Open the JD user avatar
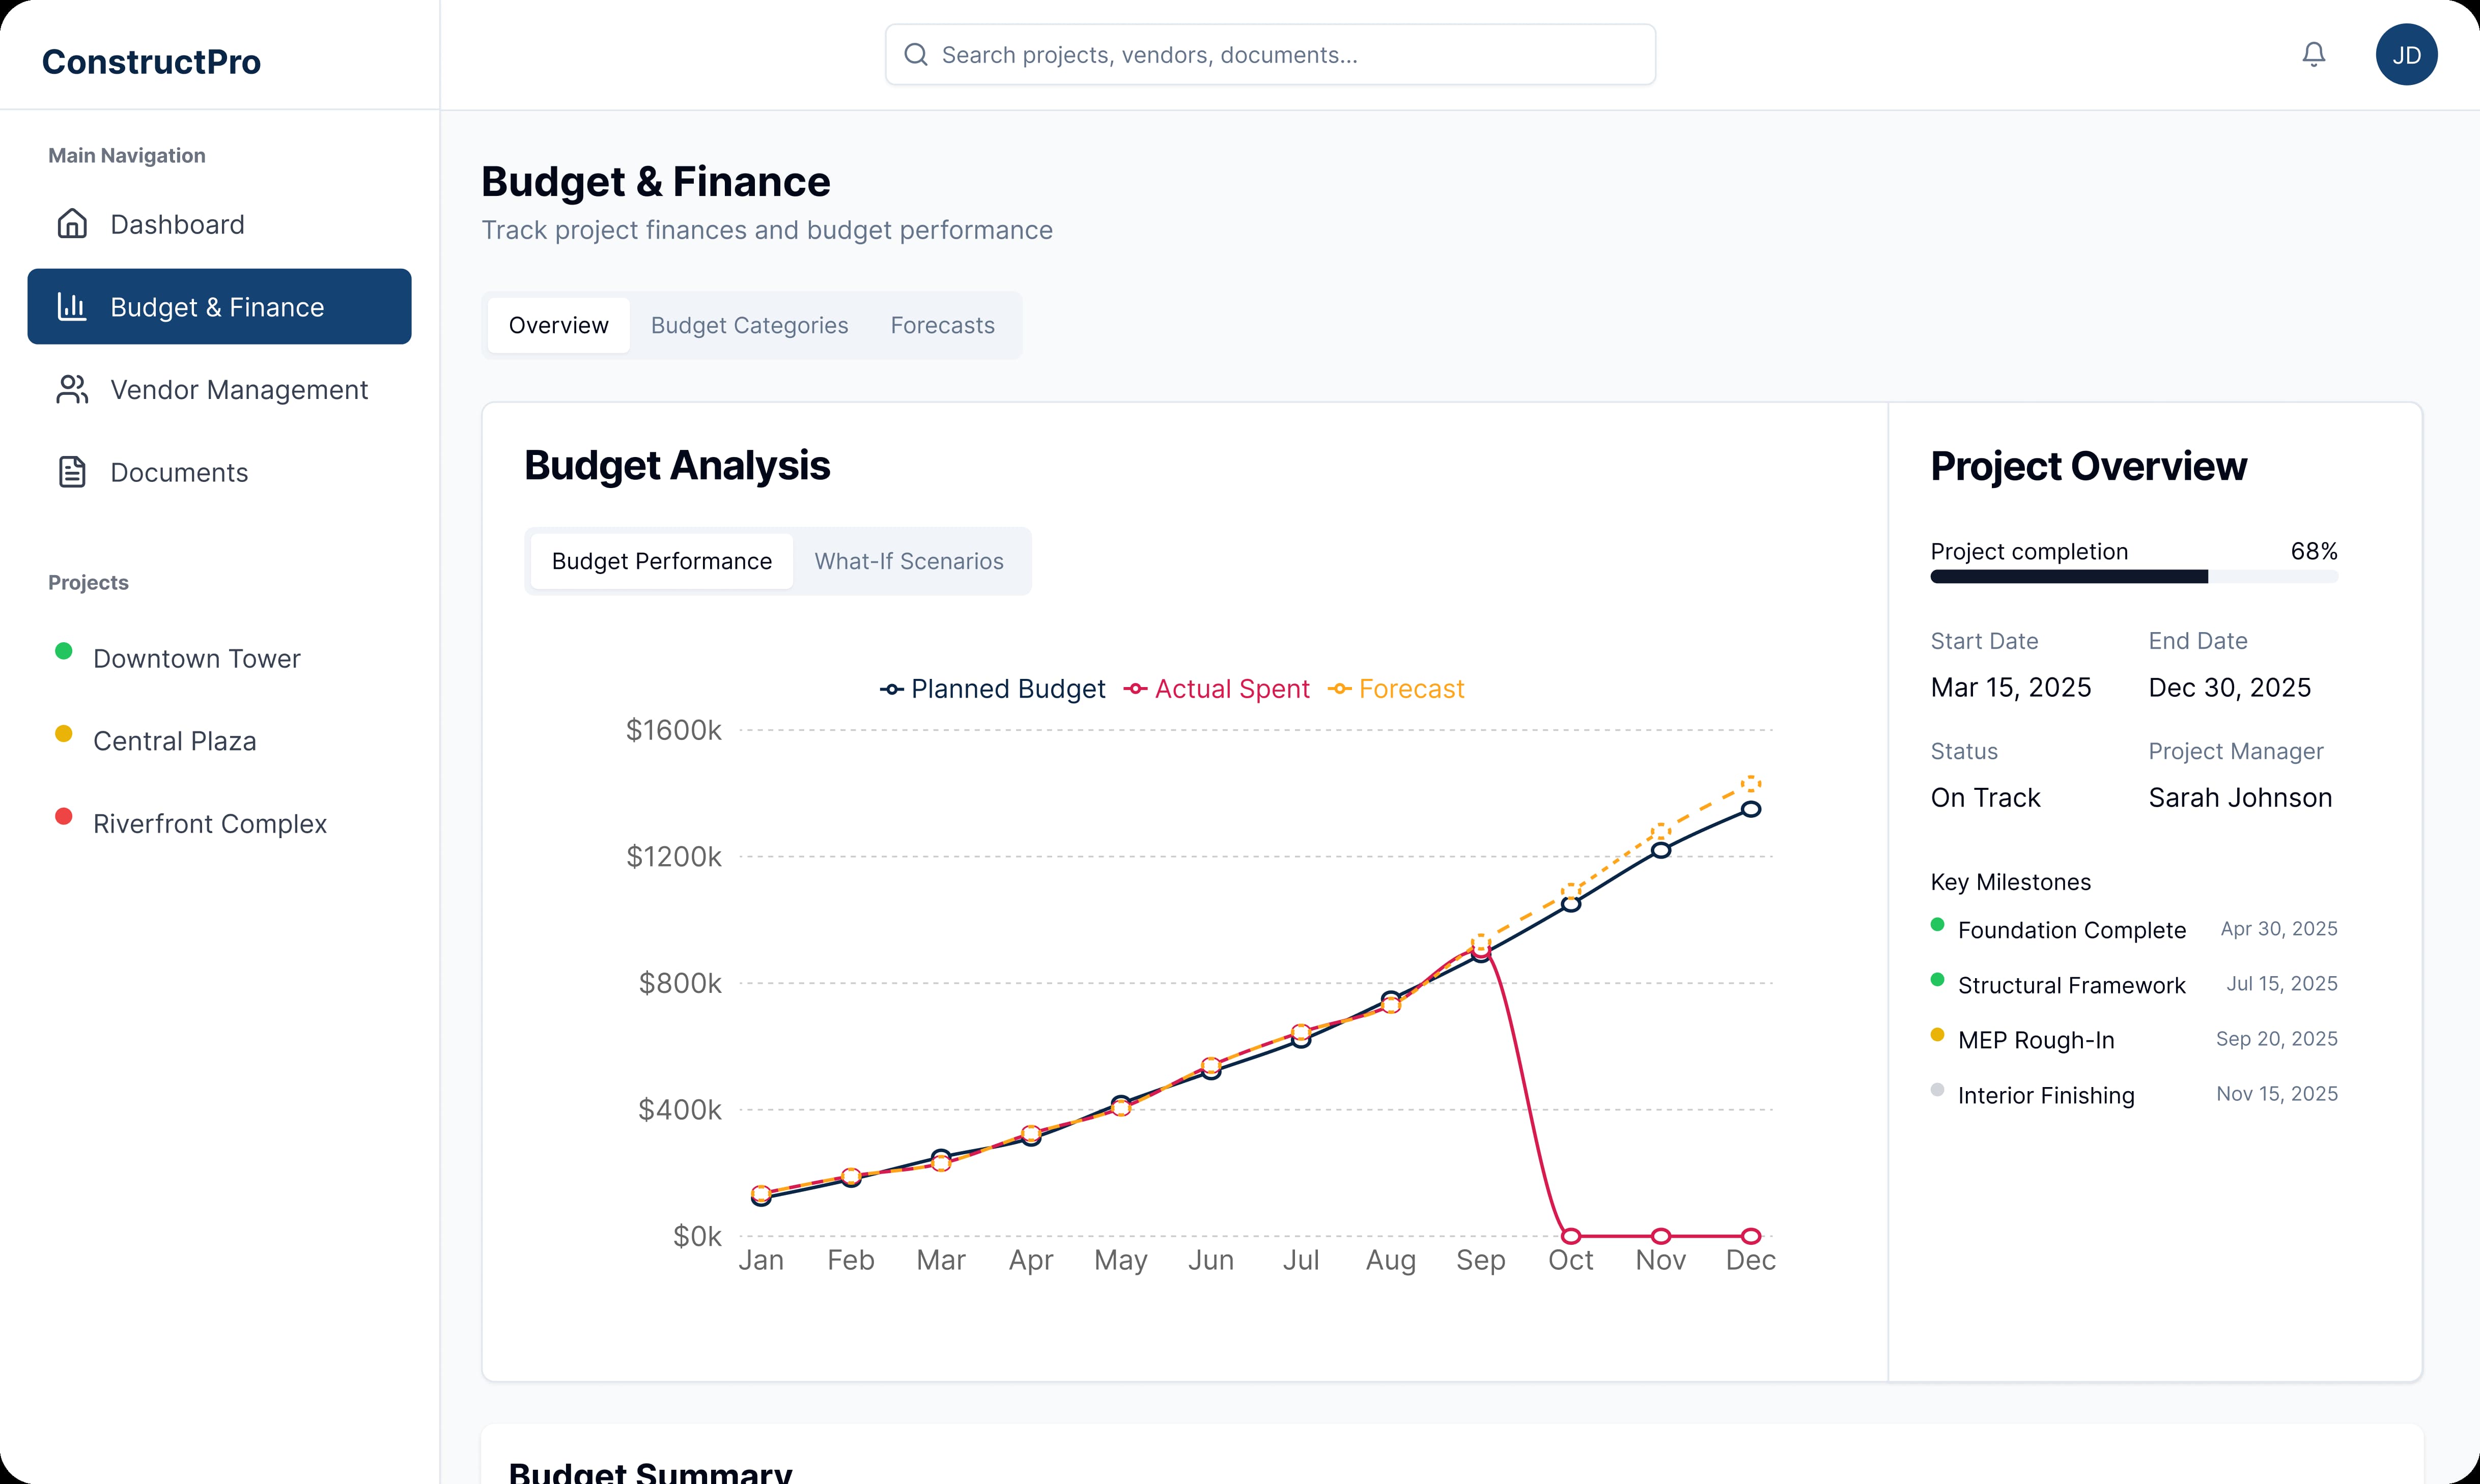The width and height of the screenshot is (2480, 1484). pyautogui.click(x=2406, y=55)
